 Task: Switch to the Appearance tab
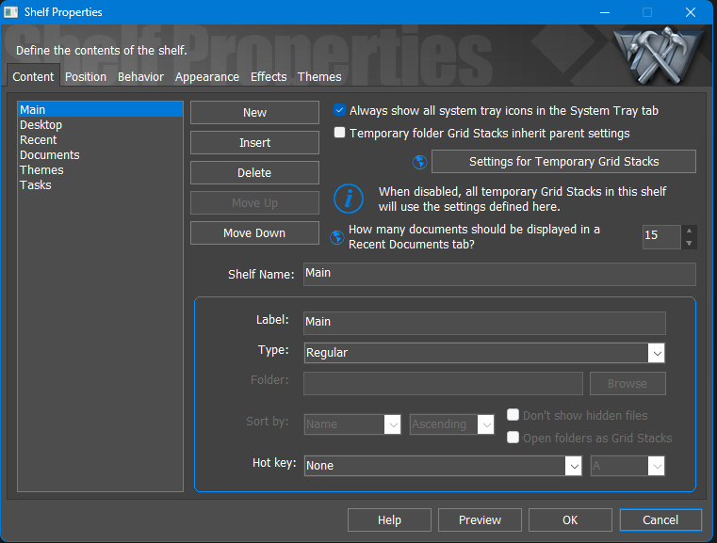(x=206, y=77)
